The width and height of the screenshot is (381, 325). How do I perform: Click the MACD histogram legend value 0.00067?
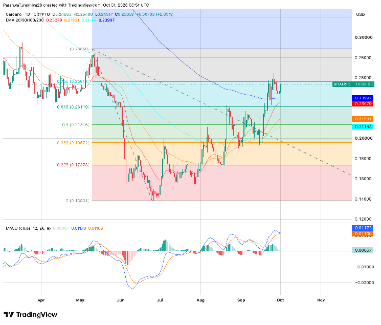[61, 228]
